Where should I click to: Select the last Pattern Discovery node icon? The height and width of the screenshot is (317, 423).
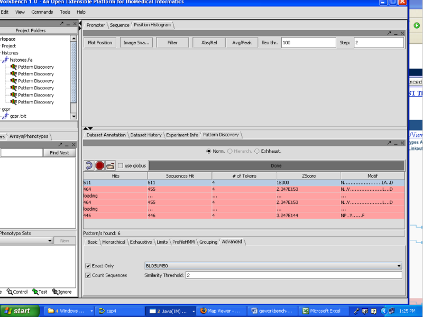tap(13, 102)
